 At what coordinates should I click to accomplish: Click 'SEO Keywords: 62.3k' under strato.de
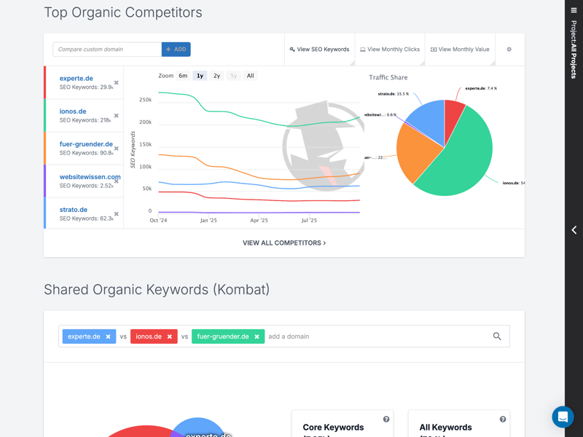[86, 219]
